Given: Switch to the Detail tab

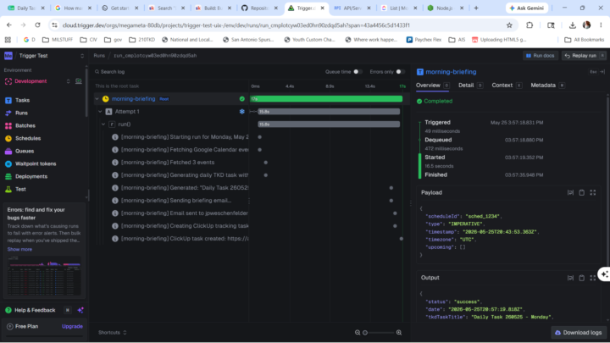Looking at the screenshot, I should [470, 86].
